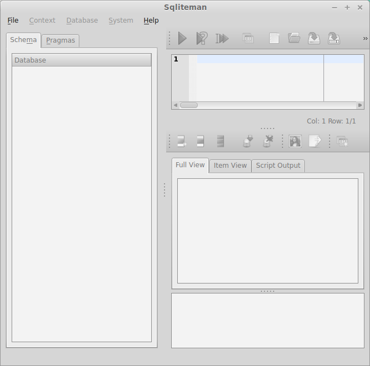The width and height of the screenshot is (370, 366).
Task: Click into SQL editor line 1
Action: [260, 59]
